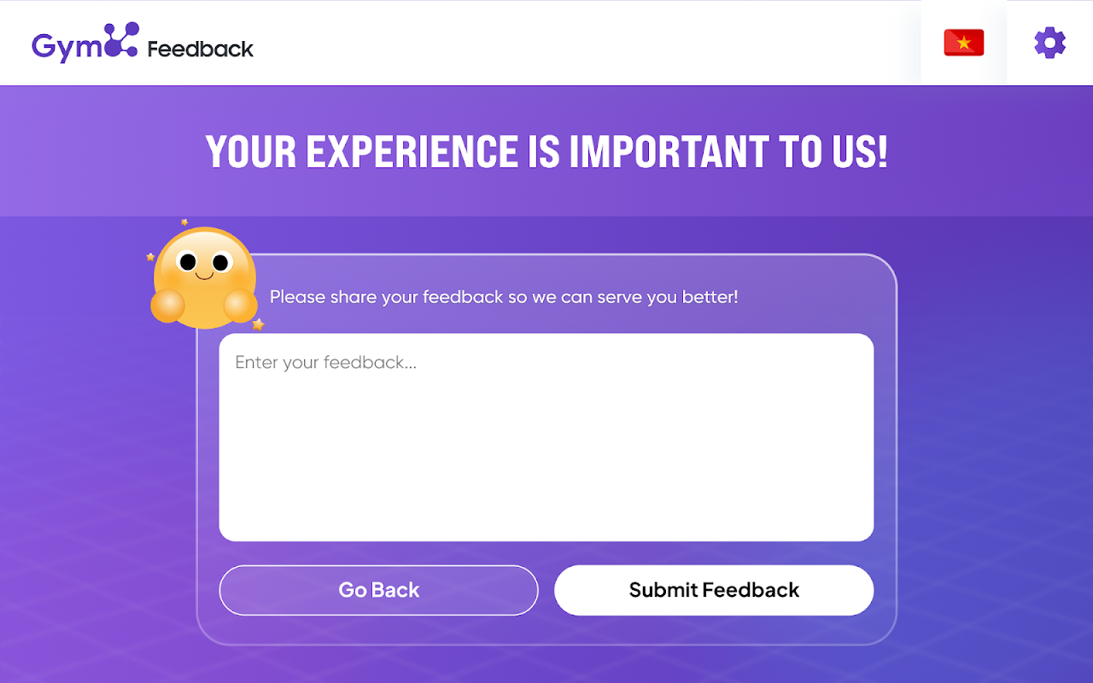Click the tiny star left of mascot
This screenshot has height=683, width=1093.
click(150, 256)
